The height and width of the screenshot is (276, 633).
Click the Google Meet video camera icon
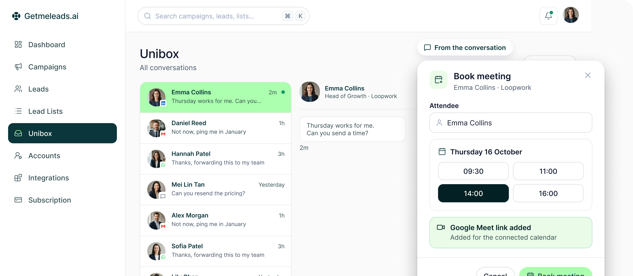pos(441,228)
